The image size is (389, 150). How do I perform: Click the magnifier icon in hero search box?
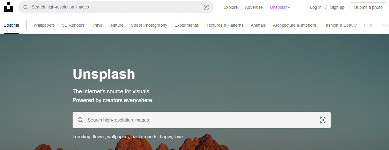(x=80, y=120)
